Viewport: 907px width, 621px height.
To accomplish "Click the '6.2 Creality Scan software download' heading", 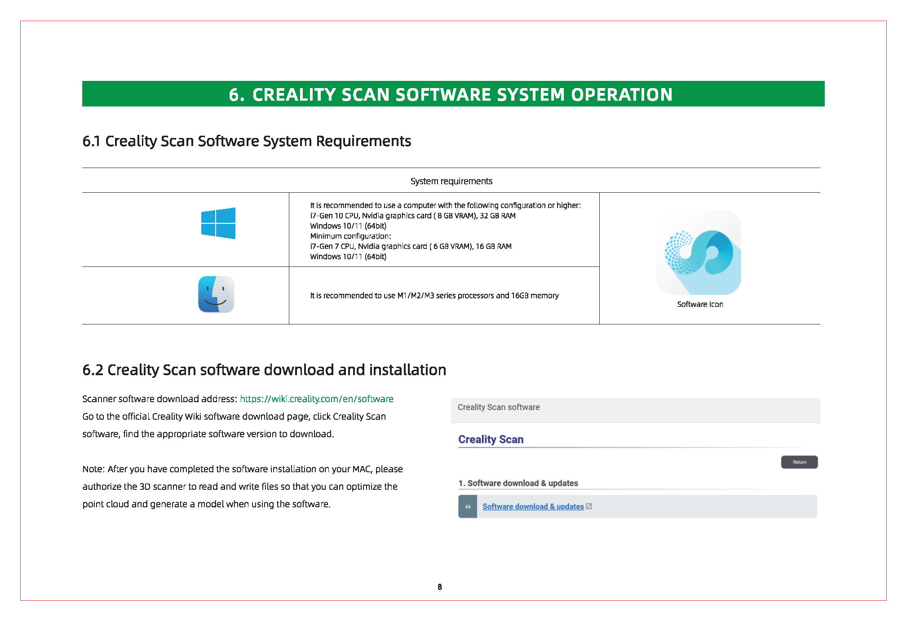I will [264, 370].
